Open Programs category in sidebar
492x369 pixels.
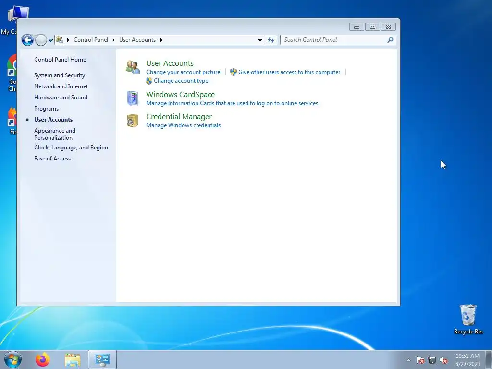47,109
